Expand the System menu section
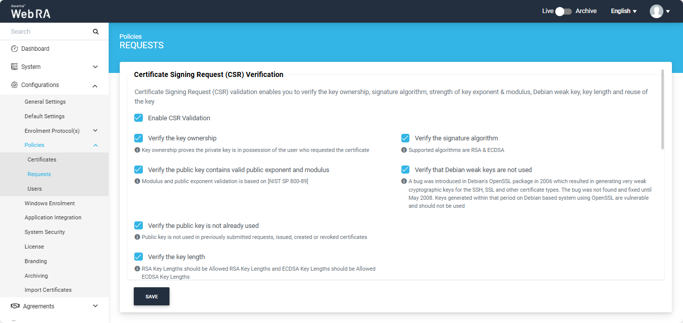This screenshot has width=683, height=323. [x=95, y=67]
